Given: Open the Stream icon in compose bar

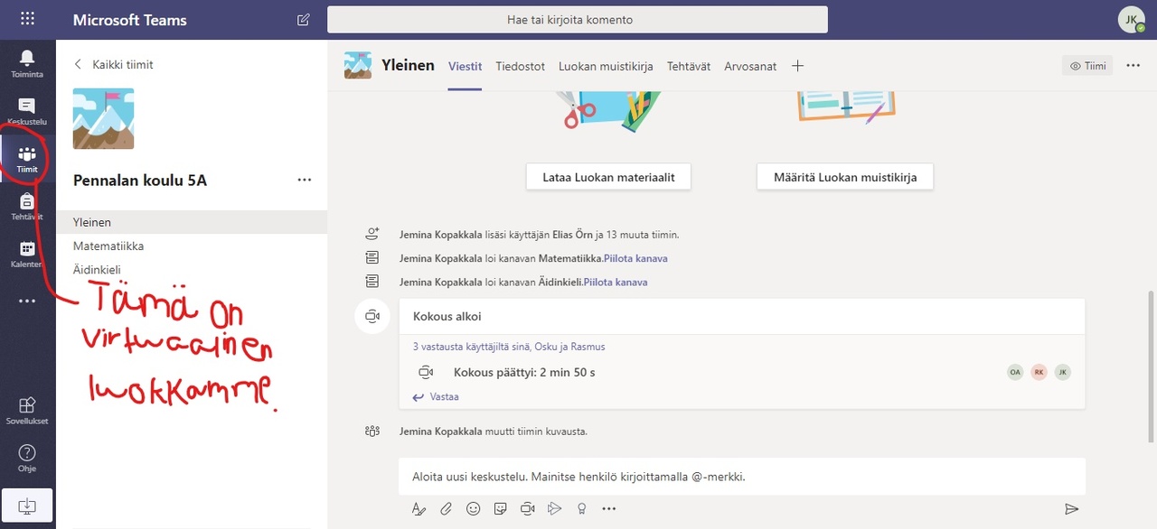Looking at the screenshot, I should [x=554, y=509].
